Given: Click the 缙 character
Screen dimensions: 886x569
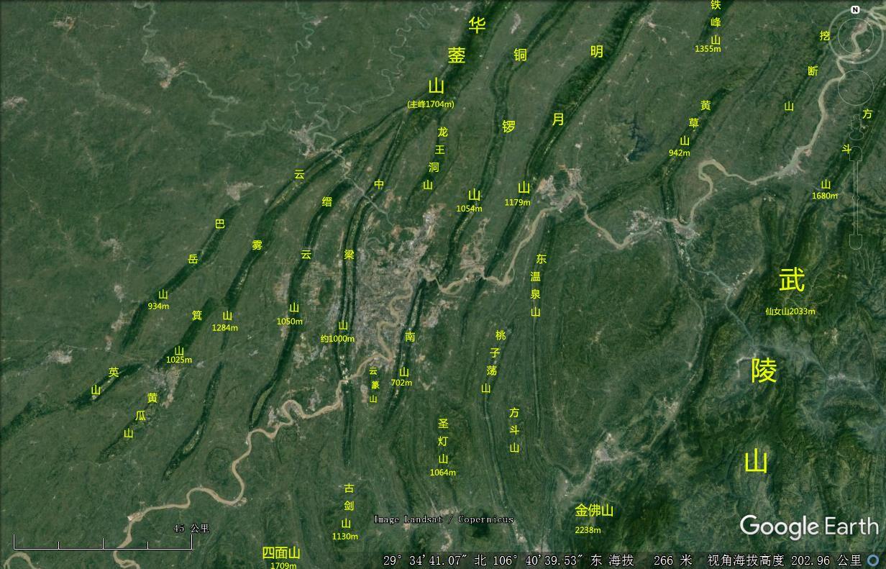Looking at the screenshot, I should (x=327, y=201).
